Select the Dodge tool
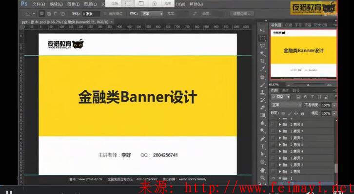The image size is (354, 194). tap(262, 131)
